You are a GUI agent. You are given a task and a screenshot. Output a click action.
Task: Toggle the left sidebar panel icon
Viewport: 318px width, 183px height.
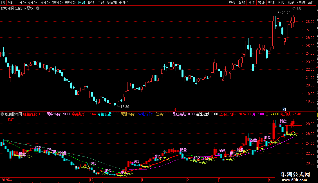coord(3,3)
